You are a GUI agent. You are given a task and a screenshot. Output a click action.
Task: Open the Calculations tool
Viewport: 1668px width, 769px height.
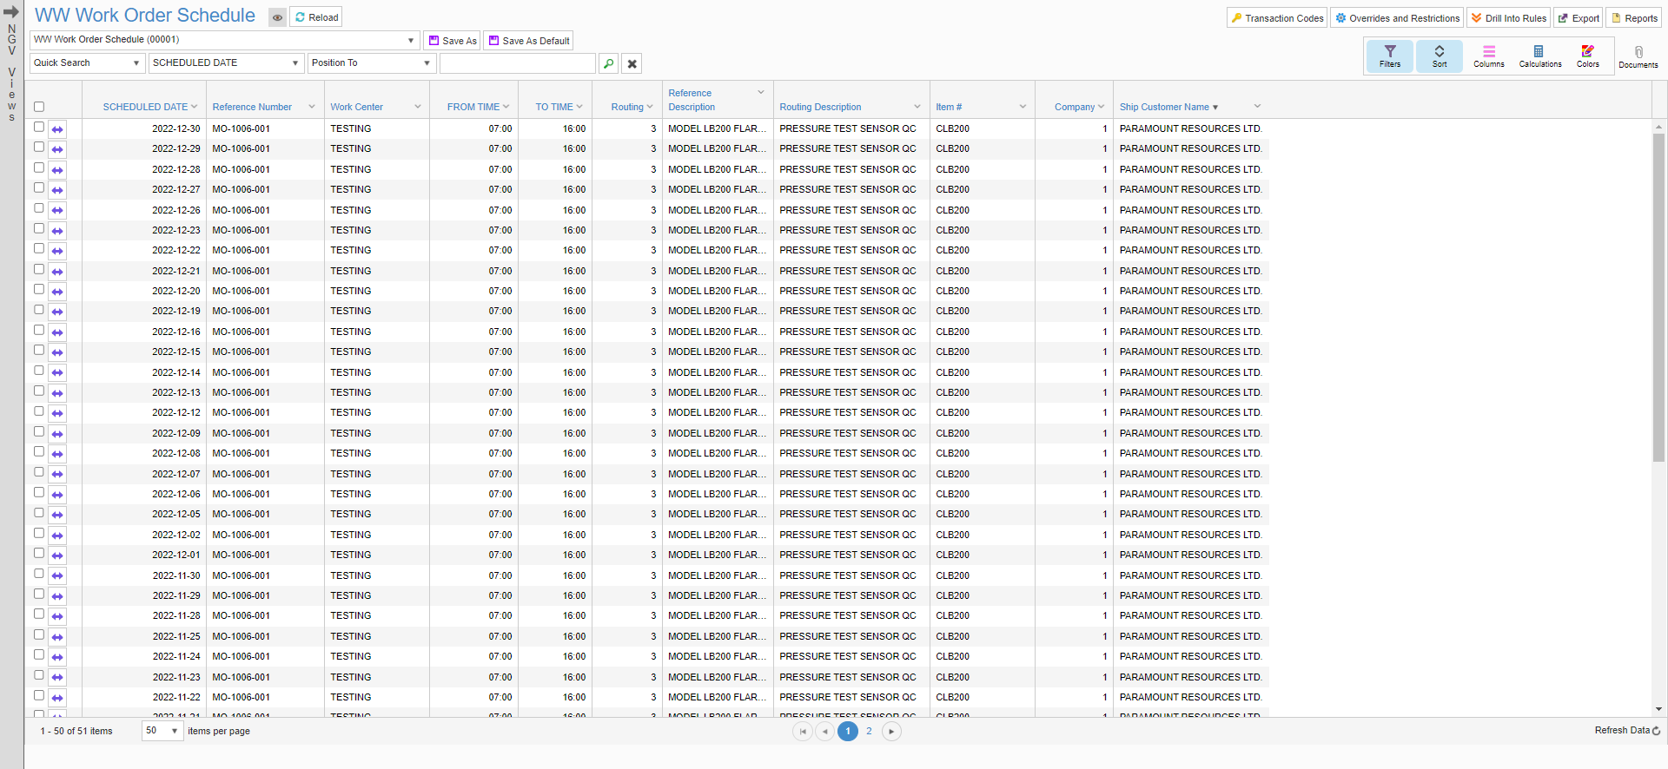click(x=1539, y=56)
